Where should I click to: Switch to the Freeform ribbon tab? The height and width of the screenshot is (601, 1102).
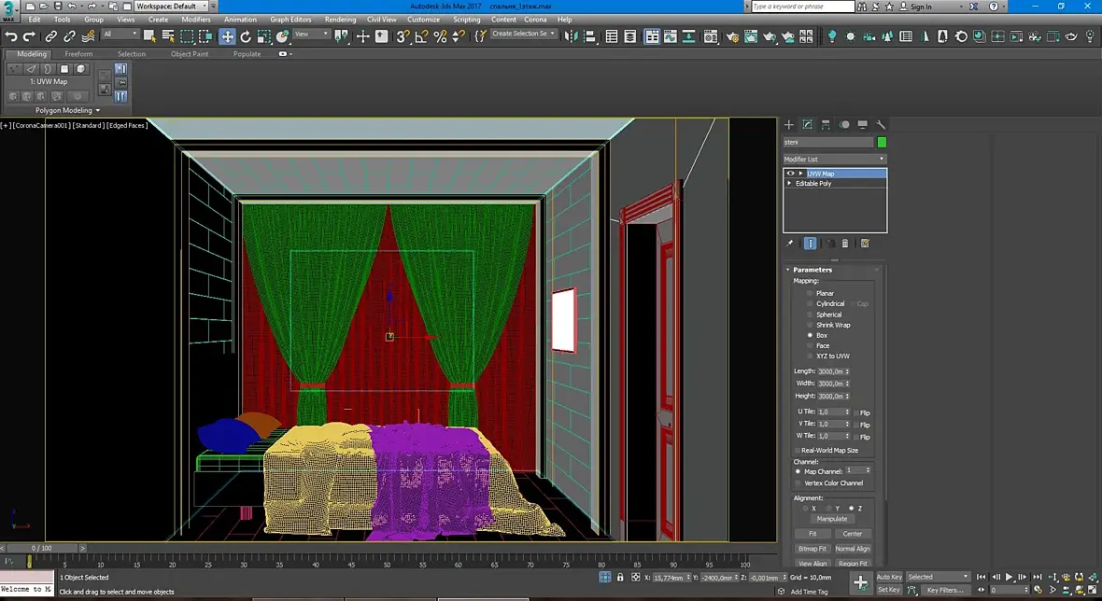pos(78,54)
